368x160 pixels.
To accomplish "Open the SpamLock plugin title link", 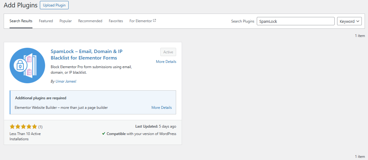I will pyautogui.click(x=87, y=54).
